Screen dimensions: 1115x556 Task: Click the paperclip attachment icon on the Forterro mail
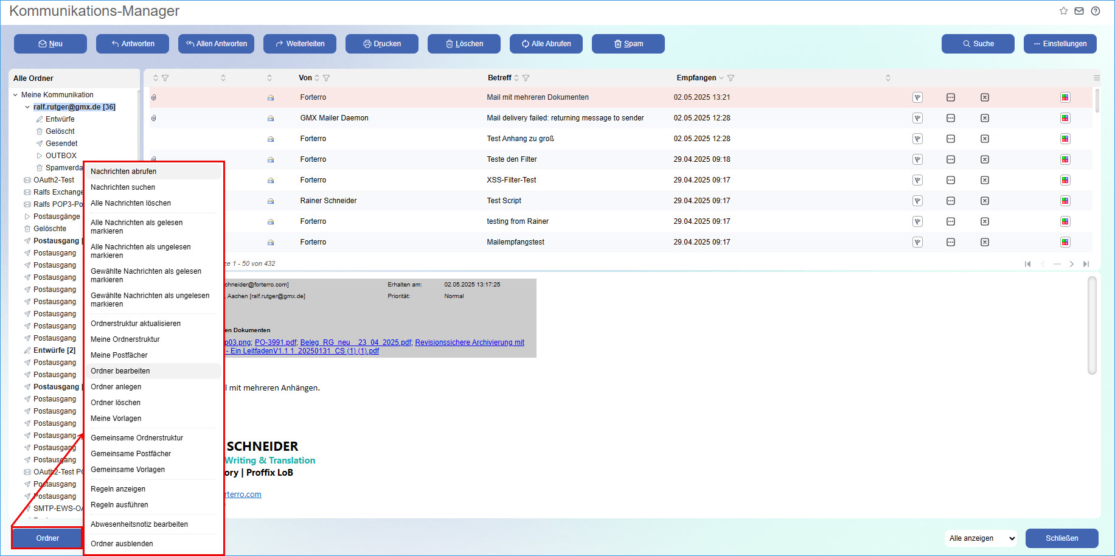click(x=153, y=97)
